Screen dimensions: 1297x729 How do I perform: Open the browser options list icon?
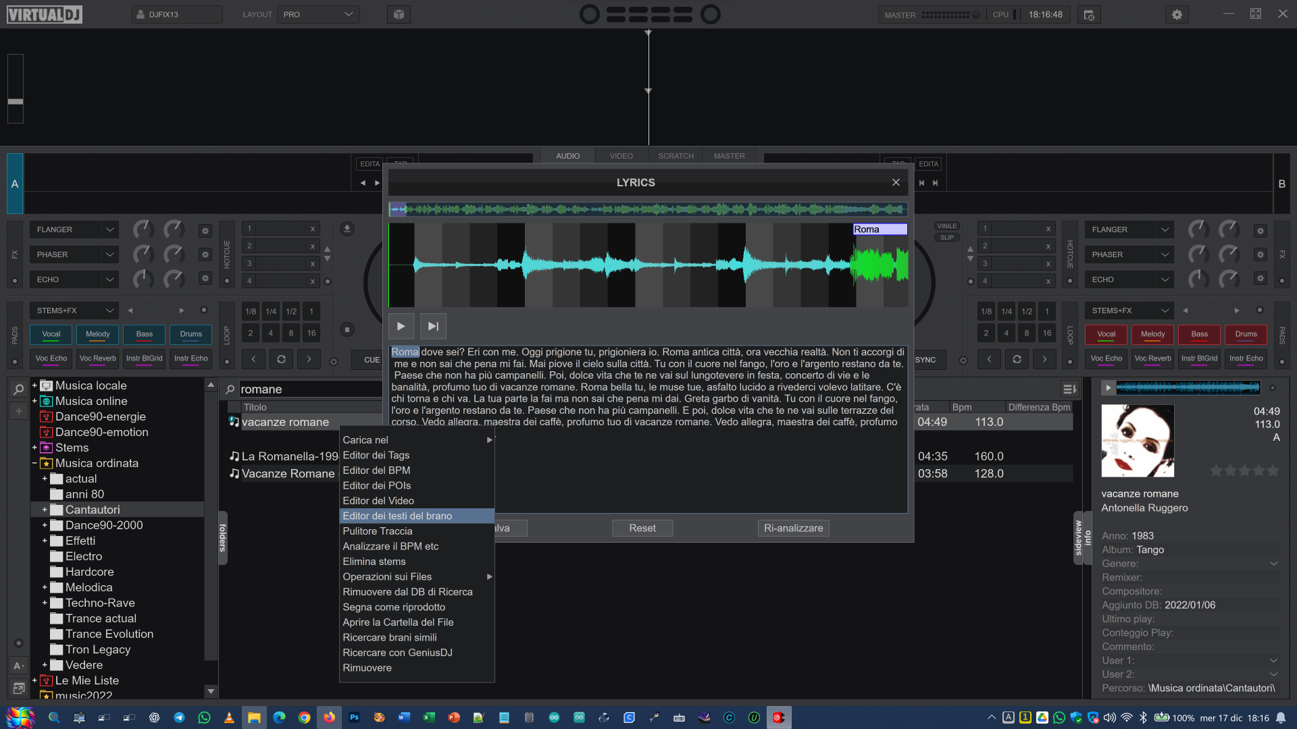[x=1069, y=389]
